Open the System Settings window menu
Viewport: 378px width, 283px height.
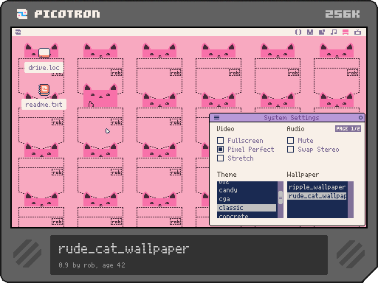[216, 118]
